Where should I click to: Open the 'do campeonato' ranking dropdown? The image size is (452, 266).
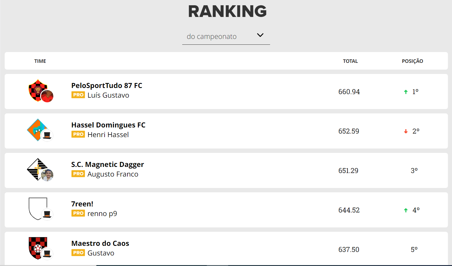226,37
